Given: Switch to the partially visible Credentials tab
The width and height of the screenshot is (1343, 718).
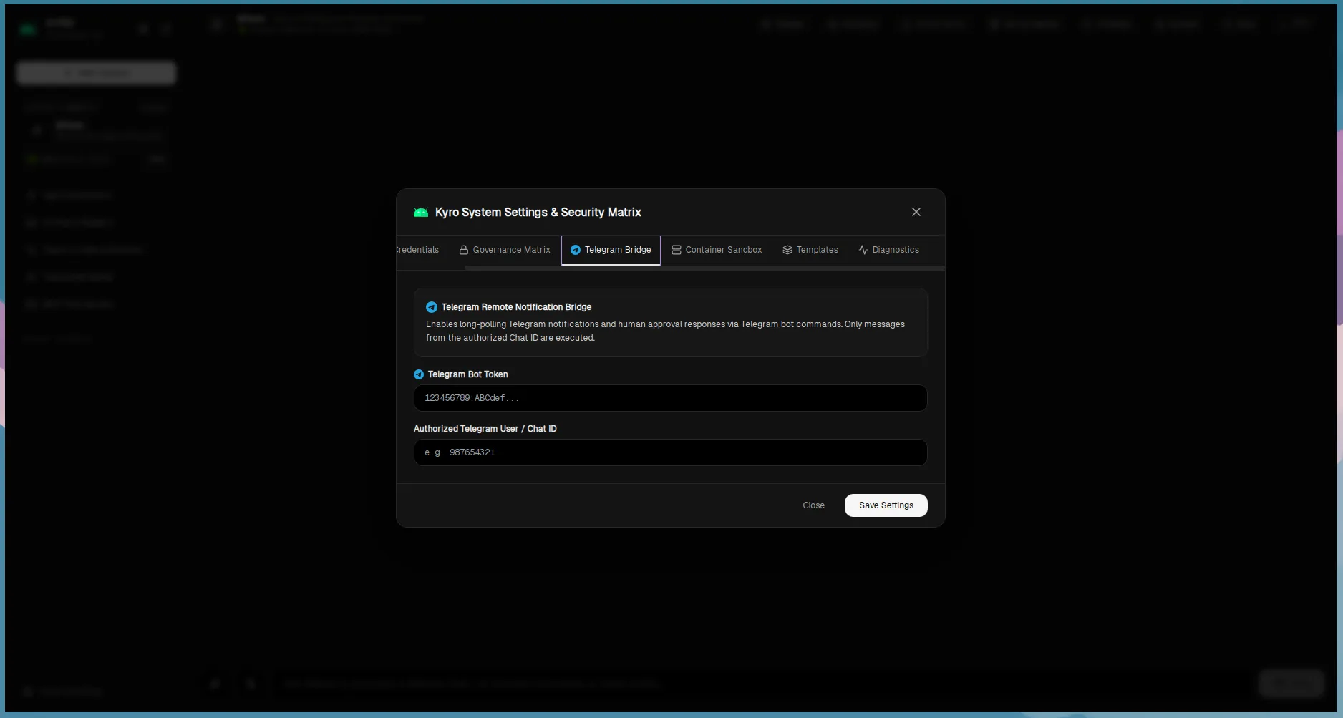Looking at the screenshot, I should coord(417,250).
